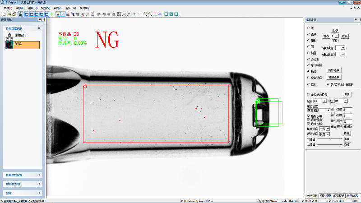Image resolution: width=361 pixels, height=203 pixels.
Task: Click the 删除选中 button
Action: click(334, 70)
